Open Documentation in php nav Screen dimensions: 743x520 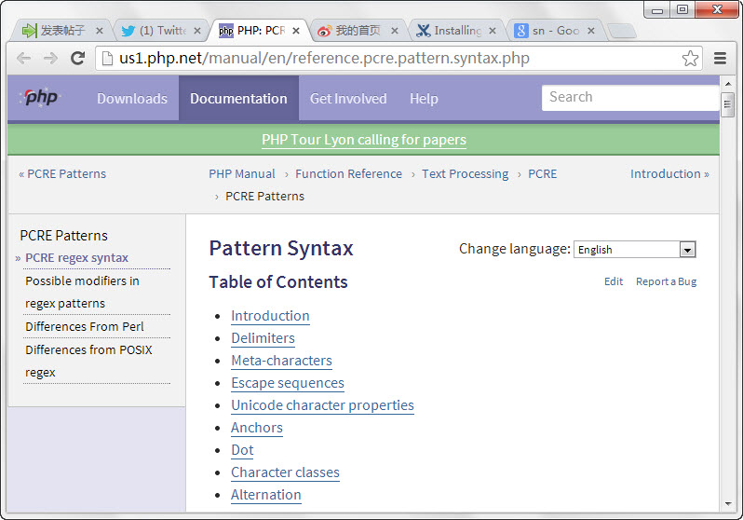pos(238,98)
